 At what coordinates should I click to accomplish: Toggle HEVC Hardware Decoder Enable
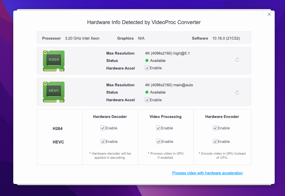coord(103,141)
